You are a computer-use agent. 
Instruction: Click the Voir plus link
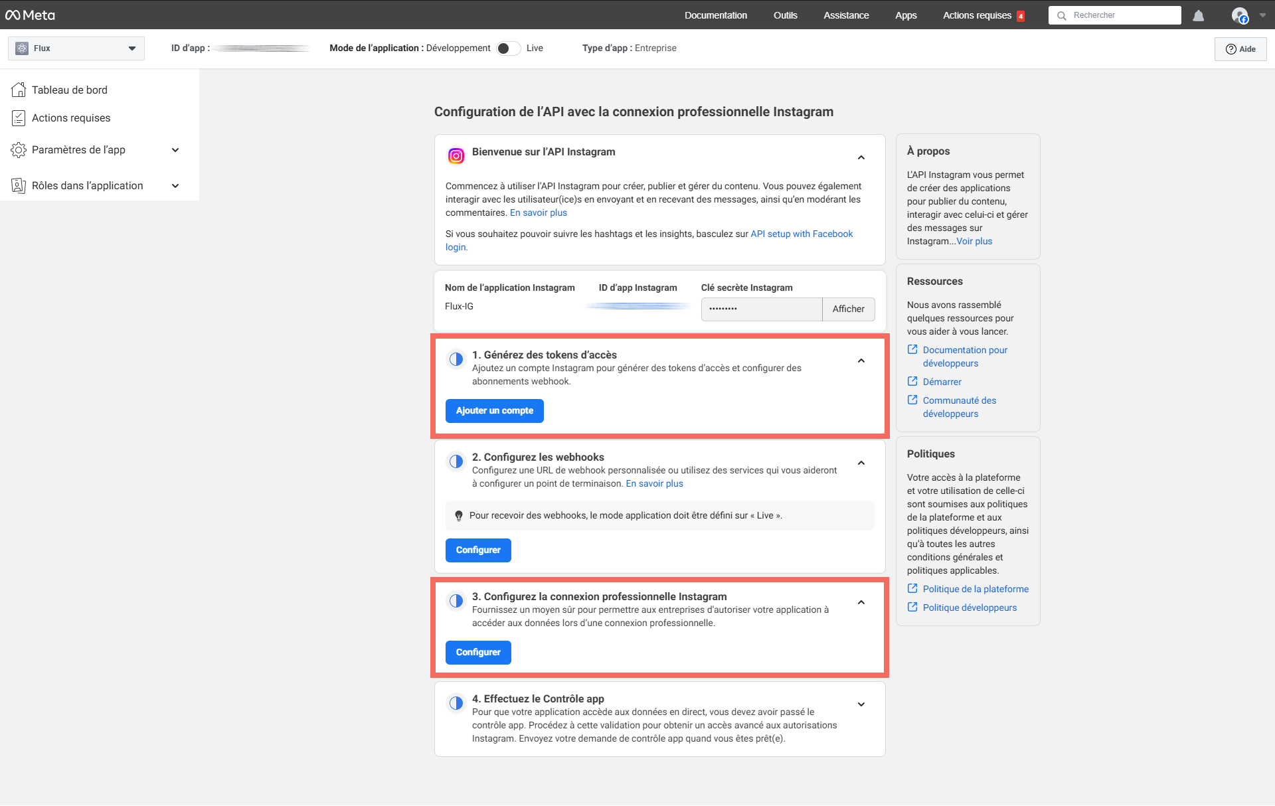[x=974, y=241]
